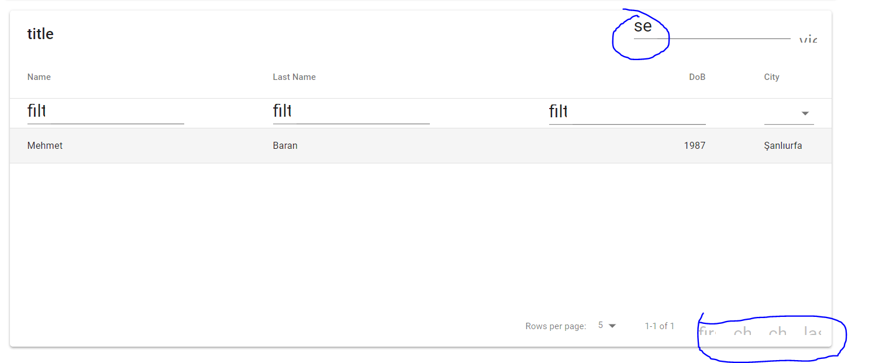Sort by the City column header
The width and height of the screenshot is (886, 363).
771,77
